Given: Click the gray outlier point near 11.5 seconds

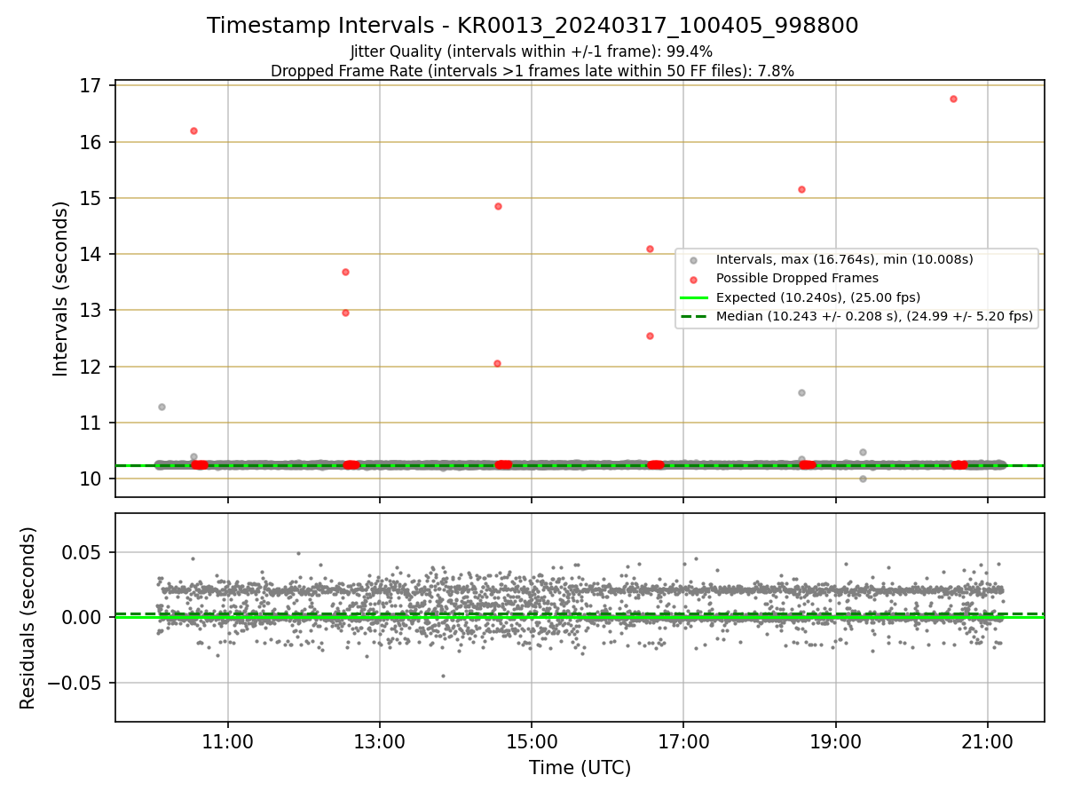Looking at the screenshot, I should (801, 392).
